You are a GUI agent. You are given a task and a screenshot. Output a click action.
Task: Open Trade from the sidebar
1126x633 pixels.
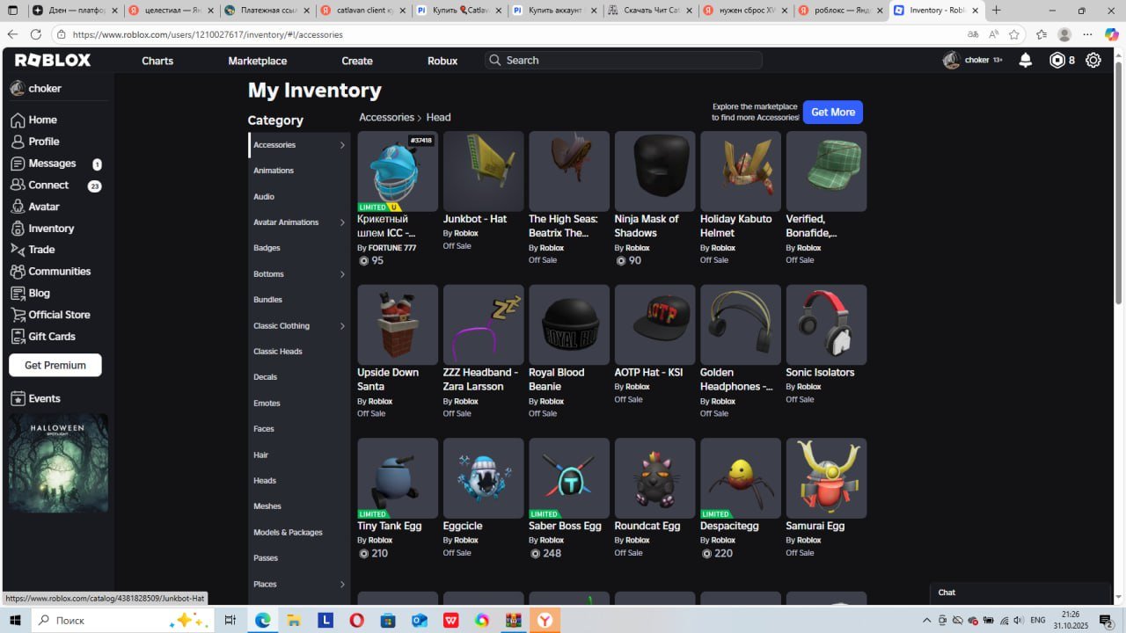coord(33,250)
